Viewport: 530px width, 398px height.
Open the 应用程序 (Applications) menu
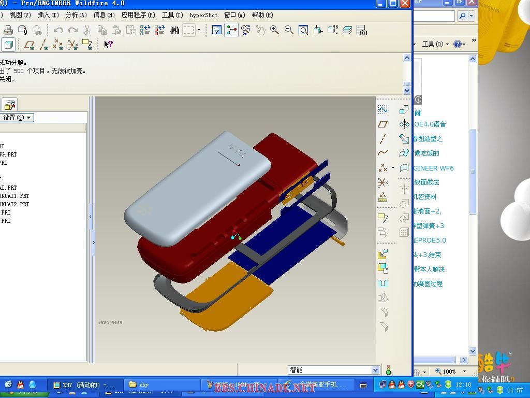(138, 15)
